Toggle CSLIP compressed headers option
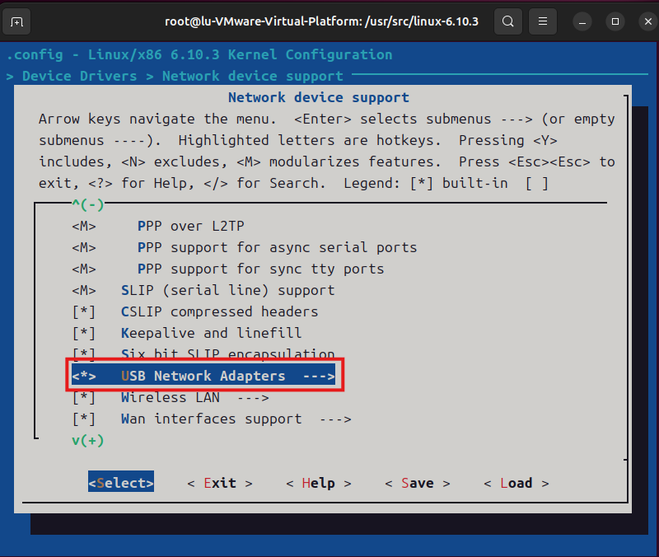This screenshot has width=659, height=557. [219, 311]
